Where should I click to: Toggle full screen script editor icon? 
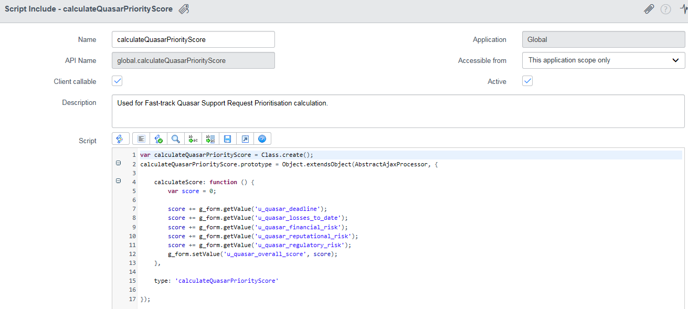[x=245, y=138]
